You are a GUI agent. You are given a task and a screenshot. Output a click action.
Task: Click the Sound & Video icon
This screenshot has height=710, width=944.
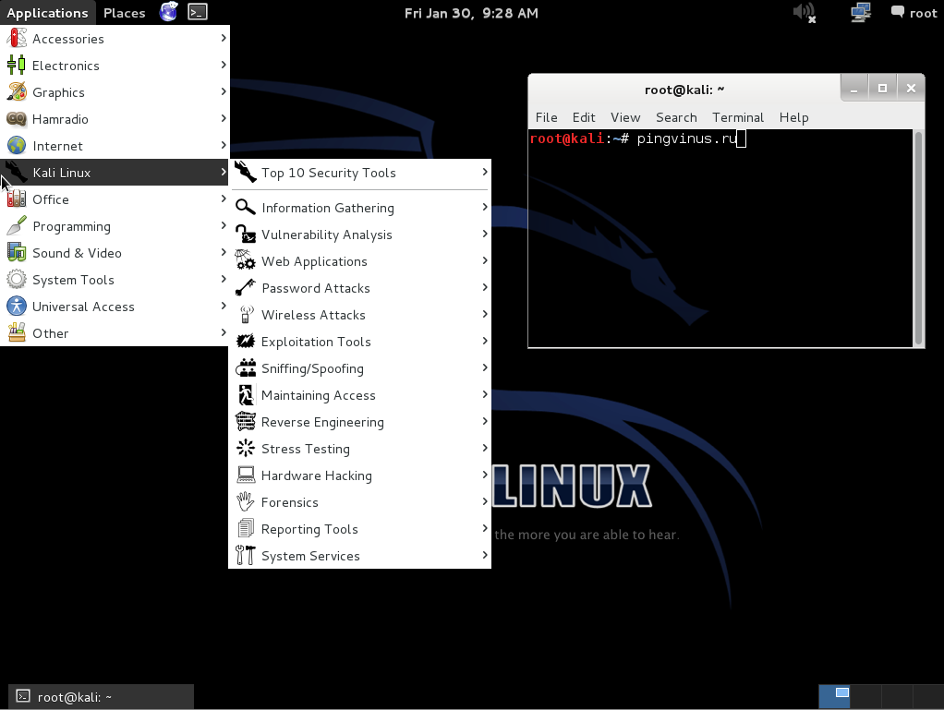17,253
